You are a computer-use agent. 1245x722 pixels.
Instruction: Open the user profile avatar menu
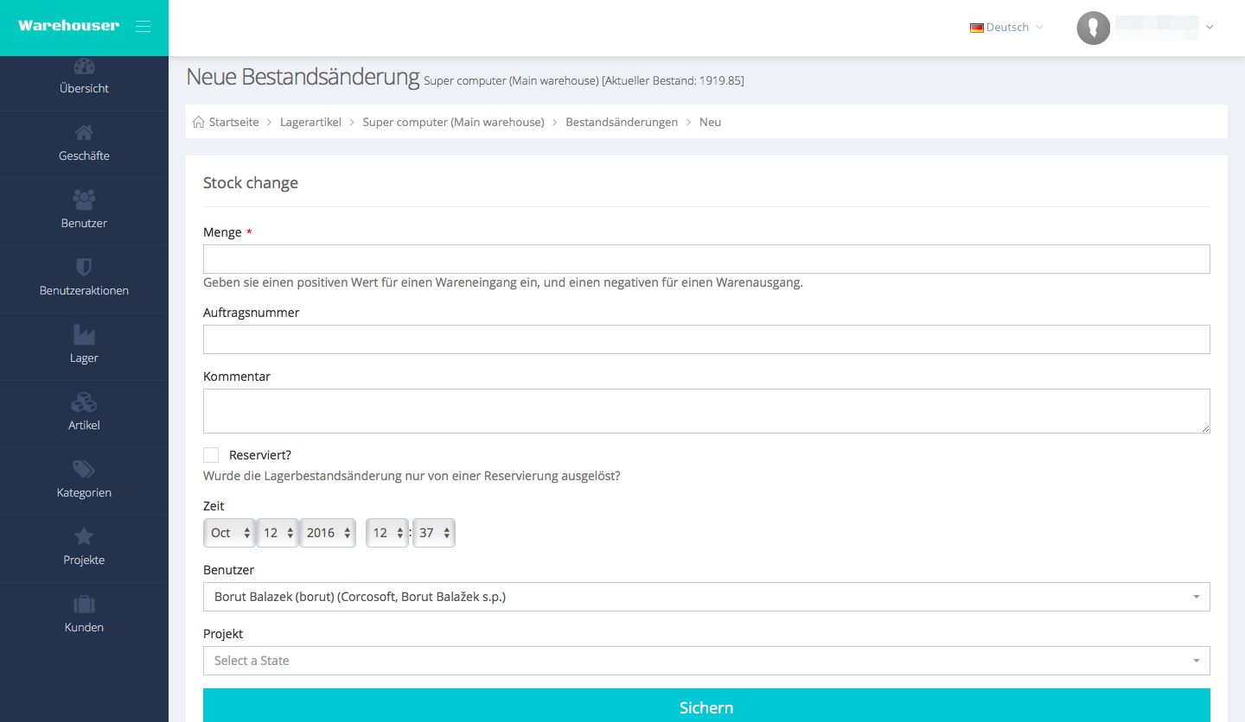tap(1093, 28)
